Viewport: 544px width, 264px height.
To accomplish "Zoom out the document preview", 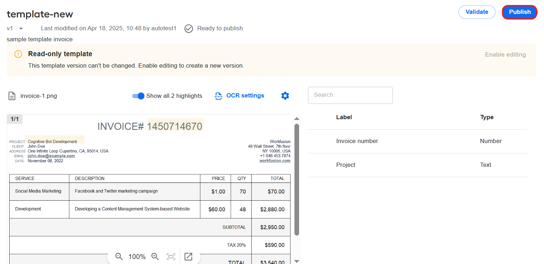I will click(x=119, y=257).
